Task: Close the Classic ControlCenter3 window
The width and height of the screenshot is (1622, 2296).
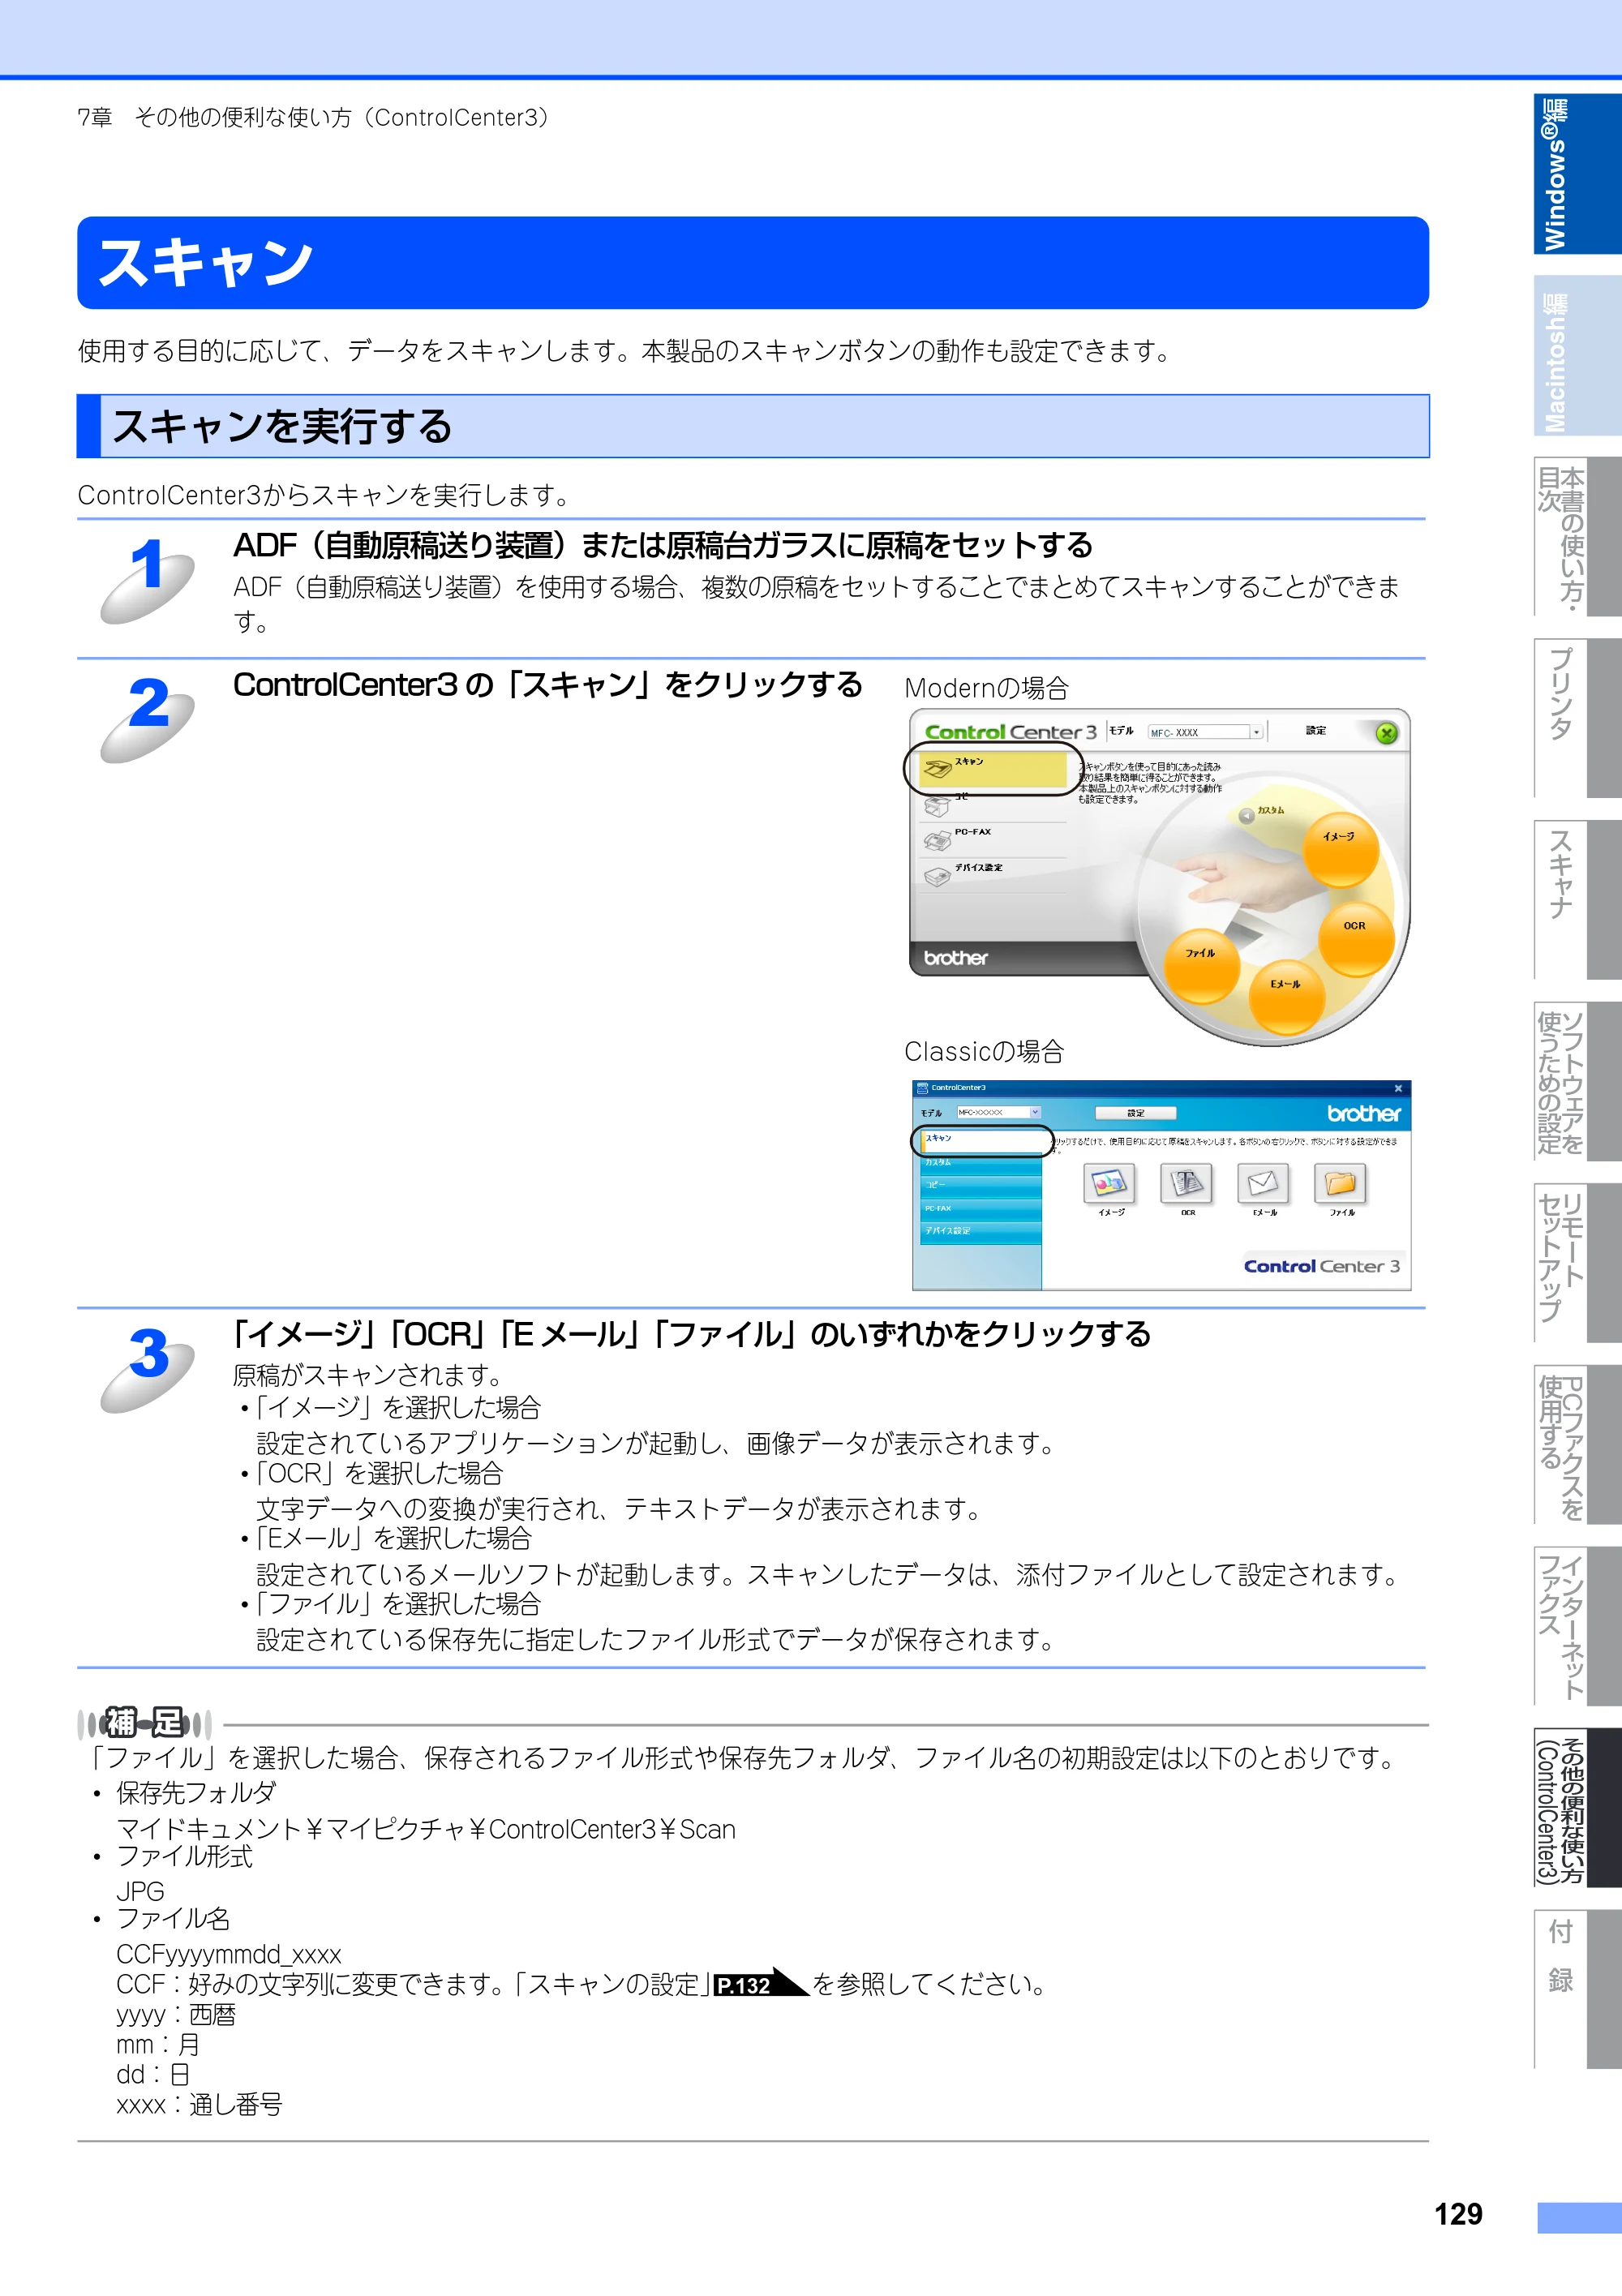Action: click(1398, 1088)
